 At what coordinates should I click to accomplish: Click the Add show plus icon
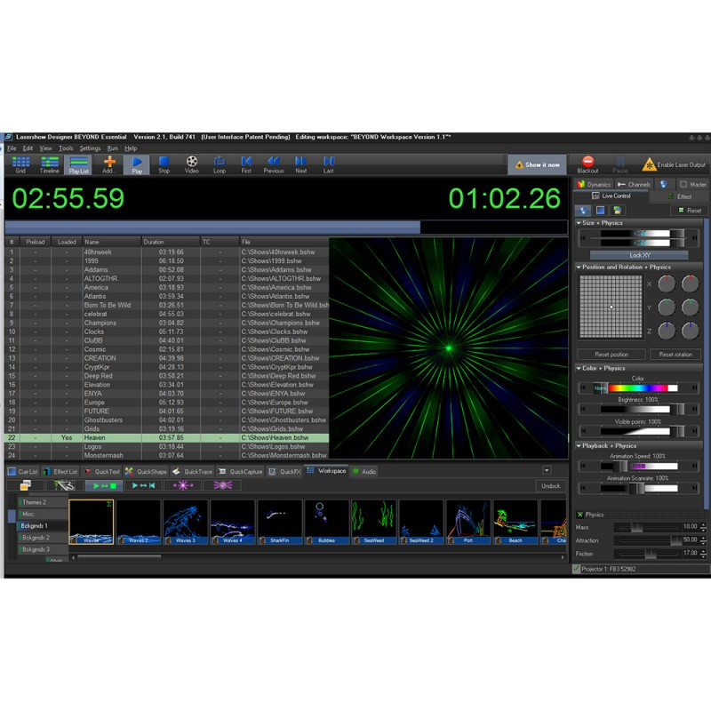108,163
